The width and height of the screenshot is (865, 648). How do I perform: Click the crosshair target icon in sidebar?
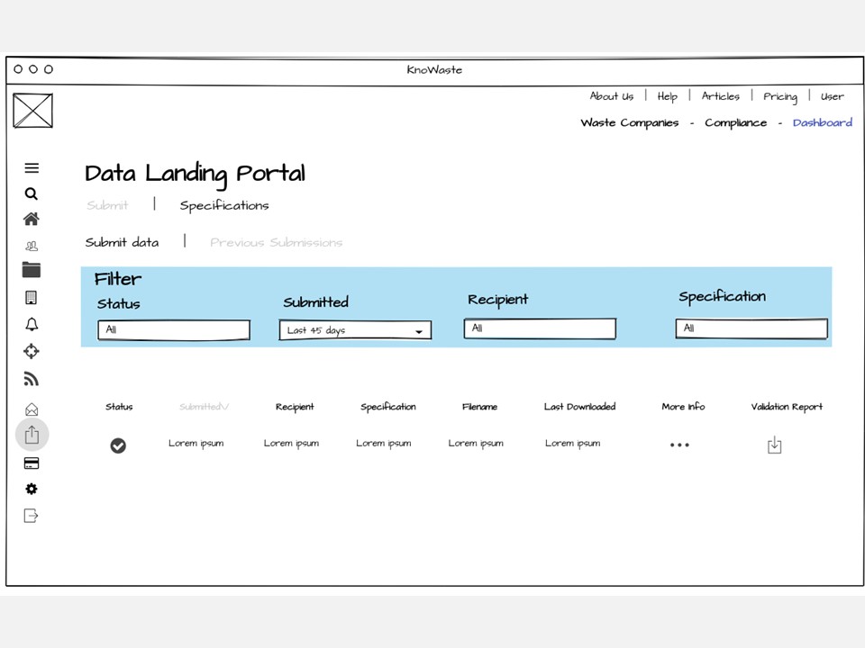(x=32, y=351)
